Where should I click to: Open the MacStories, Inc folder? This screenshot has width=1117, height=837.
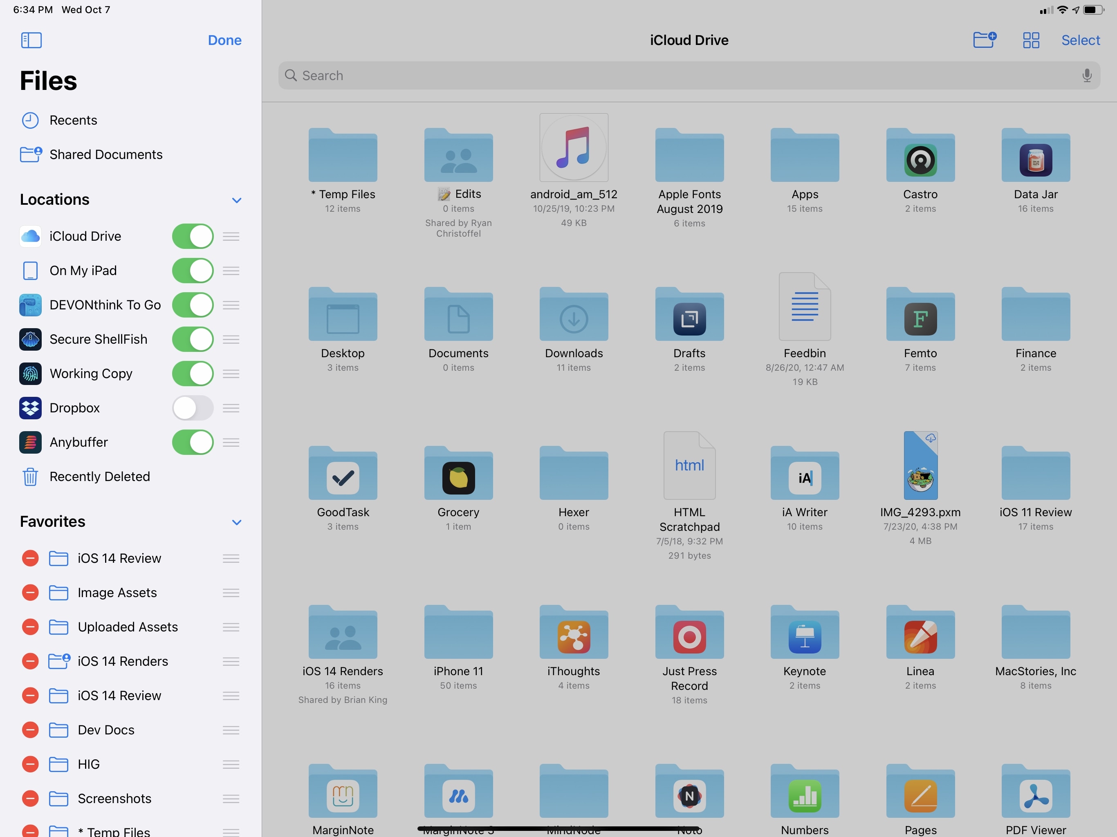click(1035, 632)
